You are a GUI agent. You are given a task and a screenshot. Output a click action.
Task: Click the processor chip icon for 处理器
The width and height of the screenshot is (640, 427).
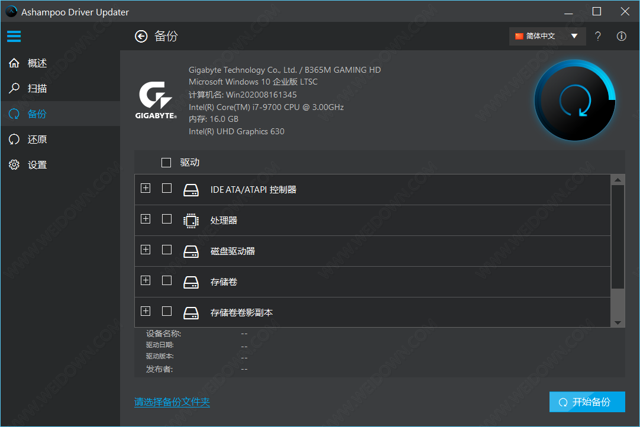click(x=191, y=221)
